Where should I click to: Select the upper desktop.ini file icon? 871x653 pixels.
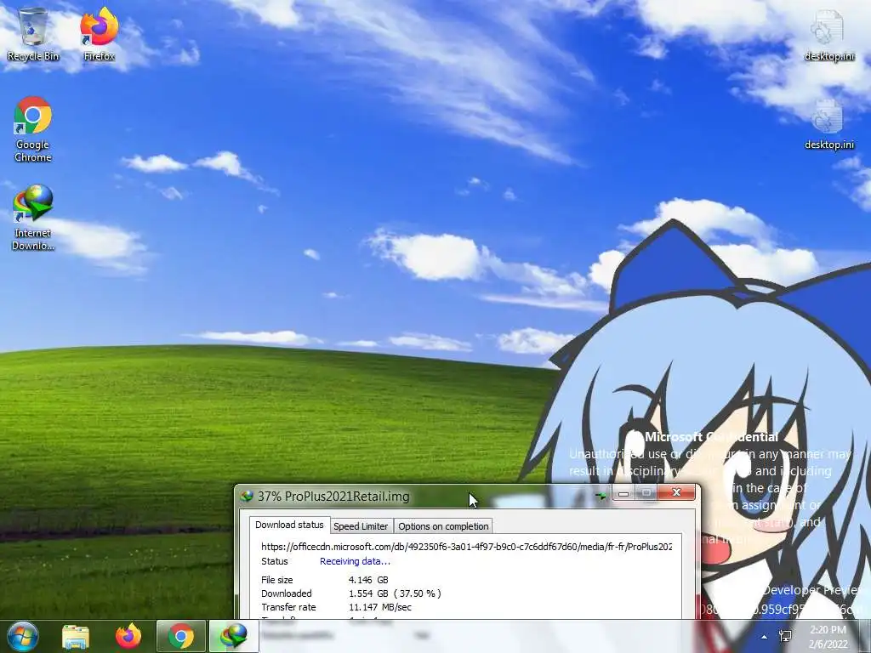click(x=828, y=34)
